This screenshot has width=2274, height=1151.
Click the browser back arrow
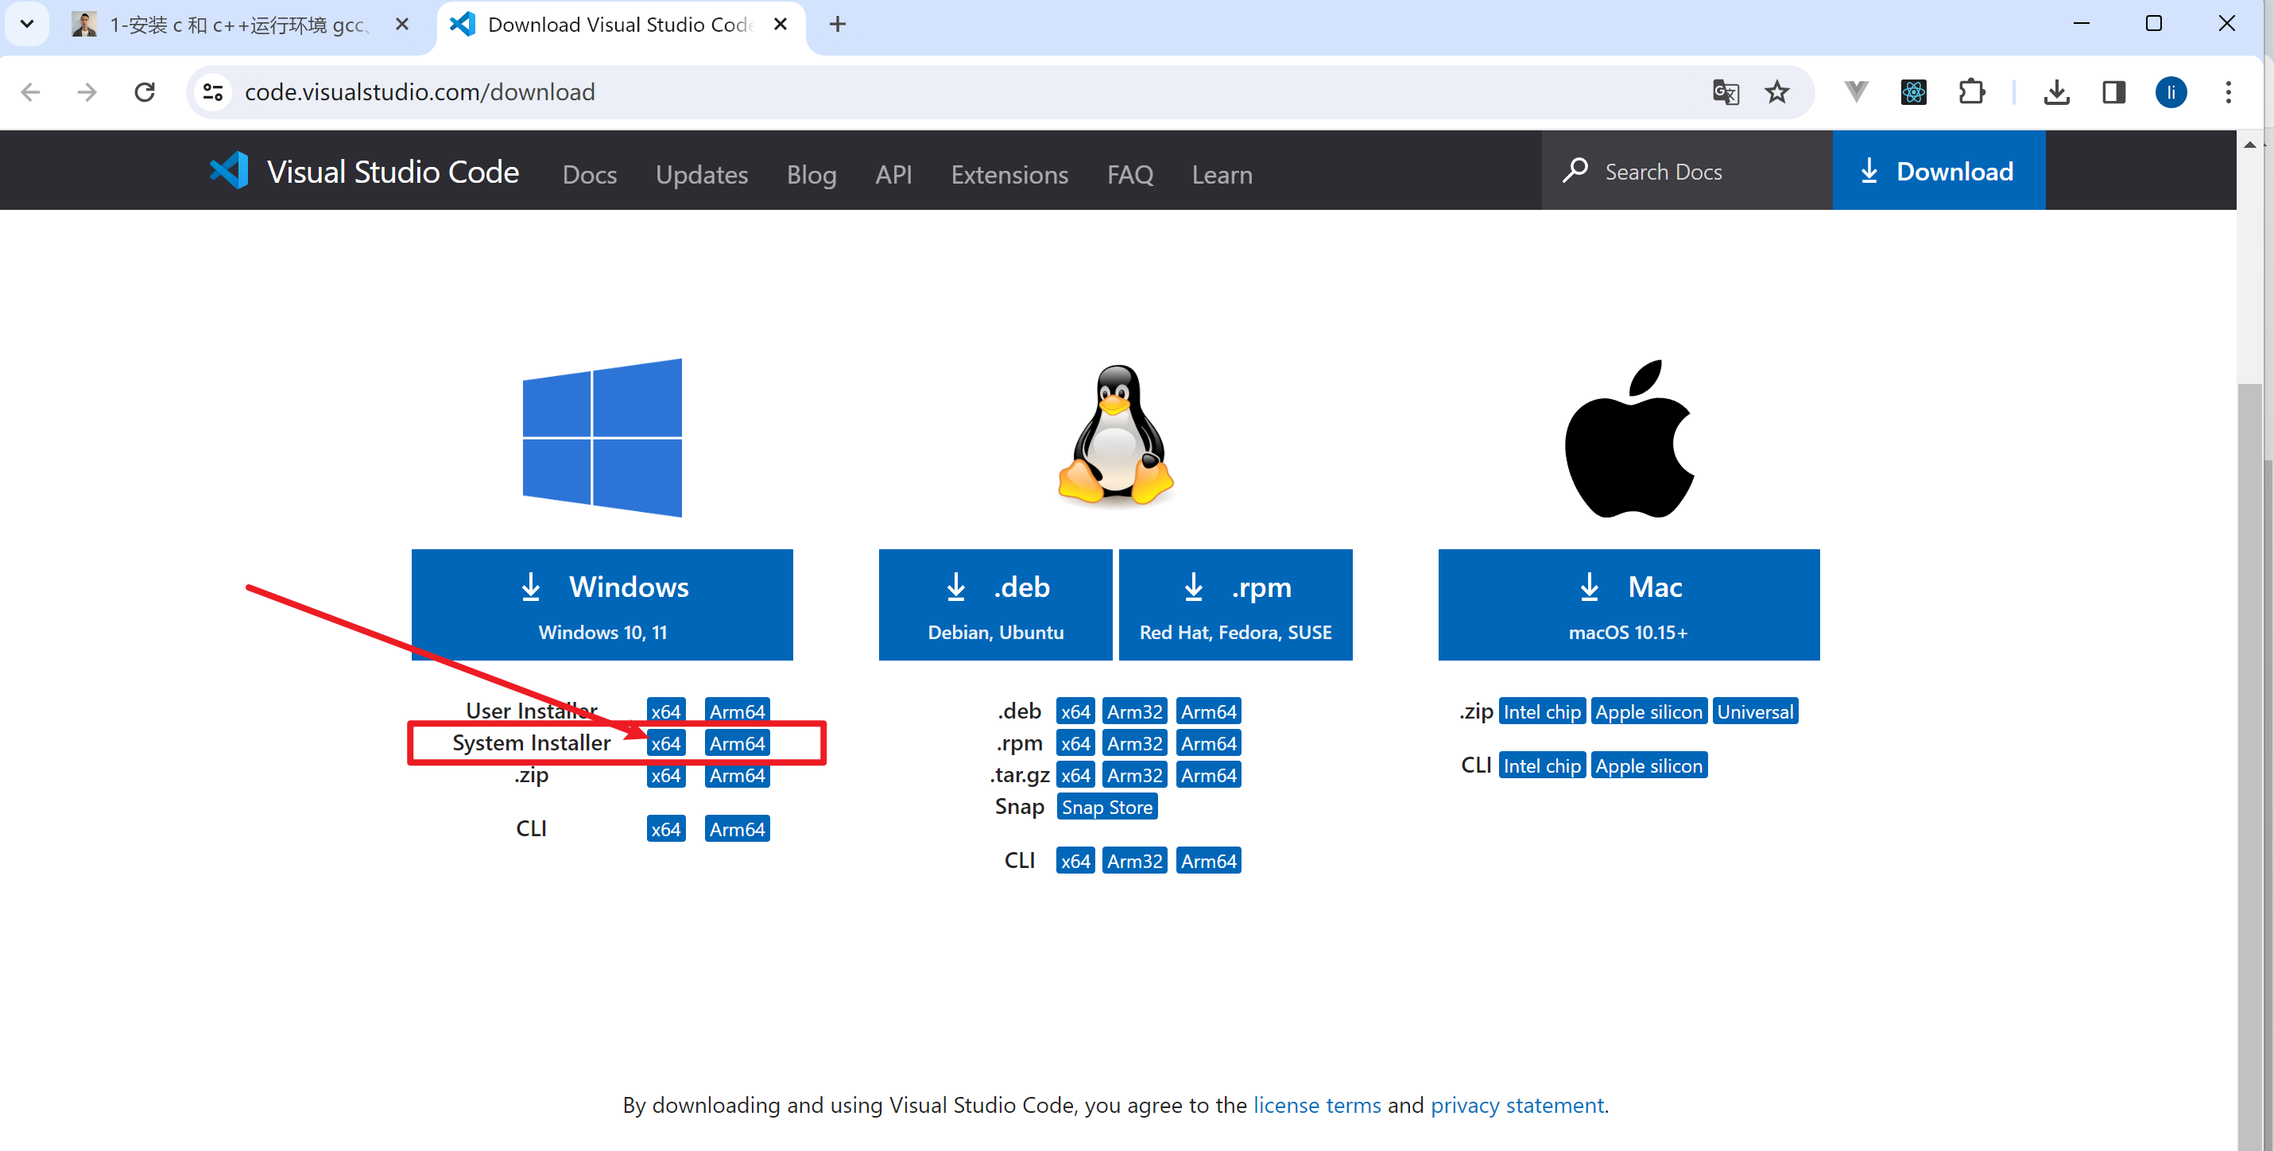coord(31,91)
